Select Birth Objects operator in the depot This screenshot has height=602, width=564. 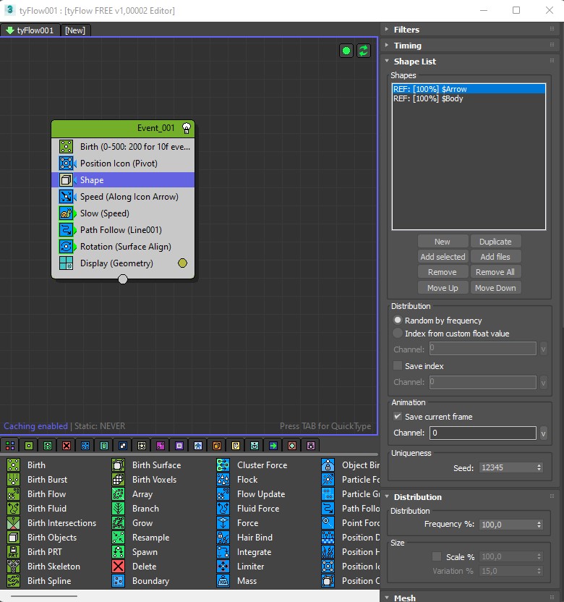(x=42, y=538)
